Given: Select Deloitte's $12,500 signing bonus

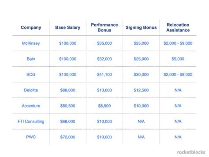Looking at the screenshot, I should pyautogui.click(x=141, y=90).
